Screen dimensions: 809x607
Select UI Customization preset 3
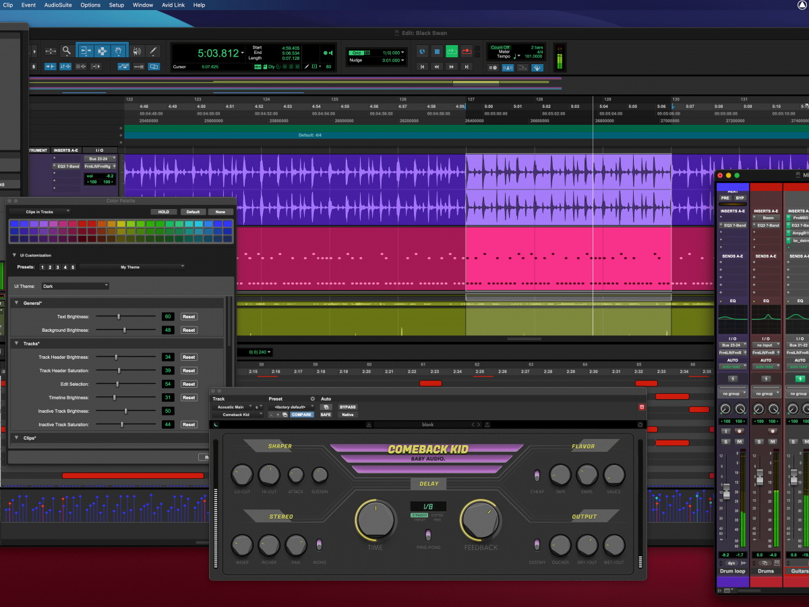pos(59,267)
